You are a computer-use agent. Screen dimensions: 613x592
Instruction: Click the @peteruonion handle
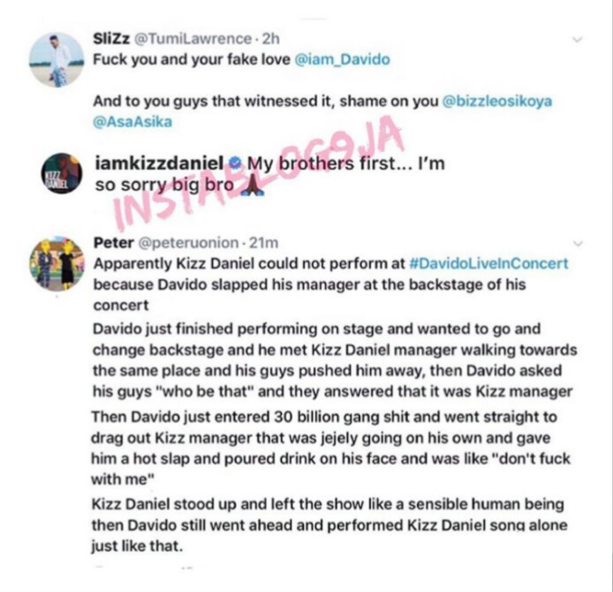point(188,243)
